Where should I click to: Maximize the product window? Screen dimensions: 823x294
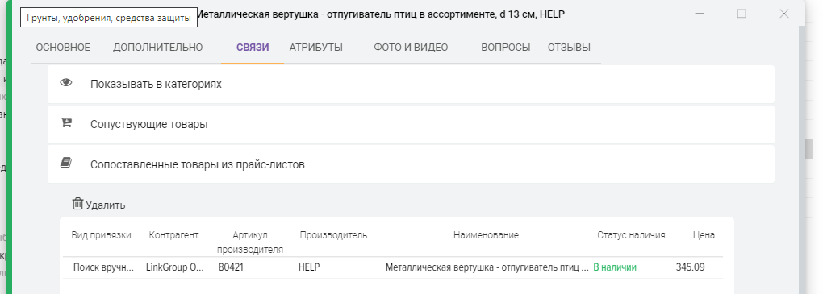pyautogui.click(x=742, y=14)
